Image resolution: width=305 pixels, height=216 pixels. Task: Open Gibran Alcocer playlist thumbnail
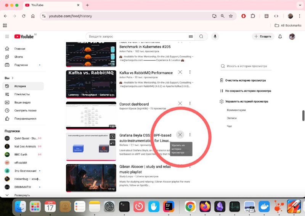(x=91, y=178)
